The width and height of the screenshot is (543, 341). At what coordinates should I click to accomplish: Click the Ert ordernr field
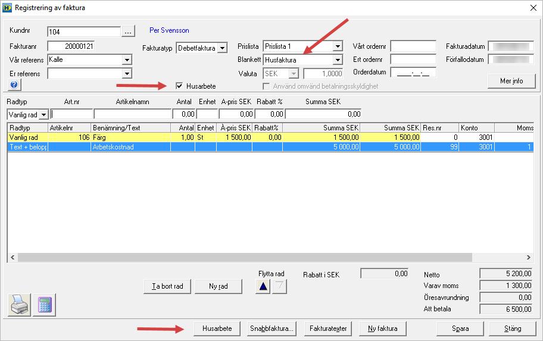point(413,59)
